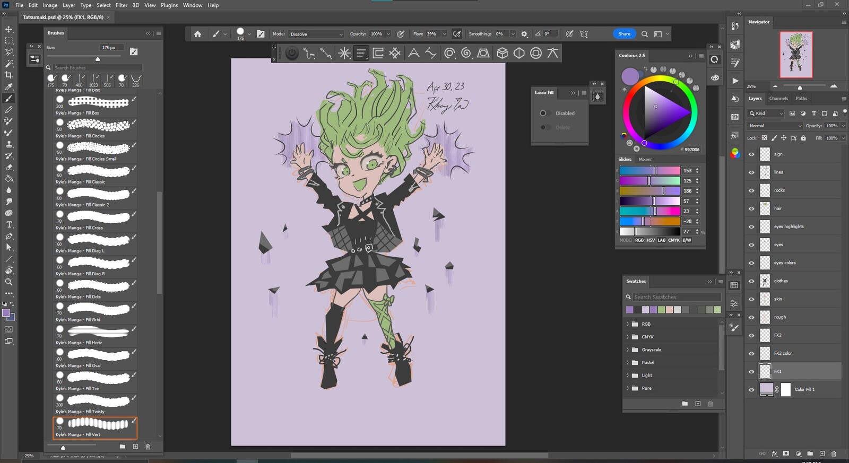Select the Eraser tool
Screen dimensions: 849x463
click(8, 167)
